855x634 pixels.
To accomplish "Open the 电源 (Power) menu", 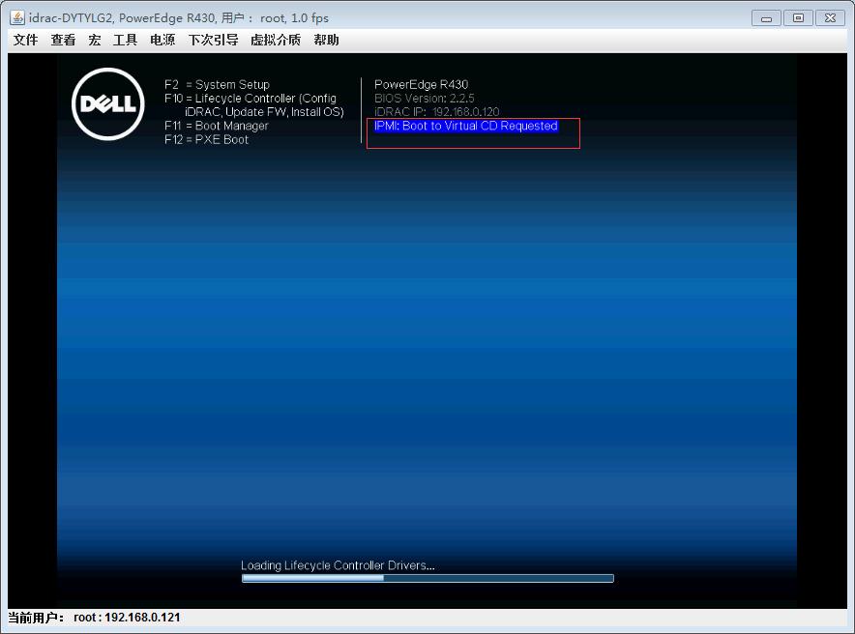I will (160, 40).
